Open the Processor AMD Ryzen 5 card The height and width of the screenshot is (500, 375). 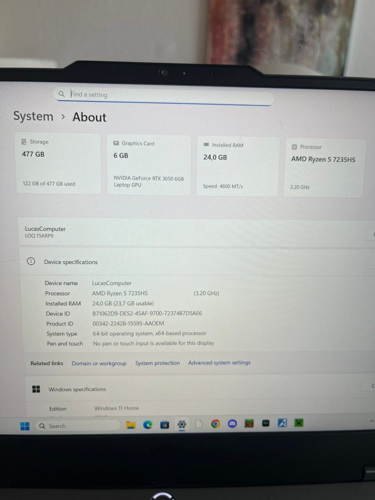(x=325, y=168)
